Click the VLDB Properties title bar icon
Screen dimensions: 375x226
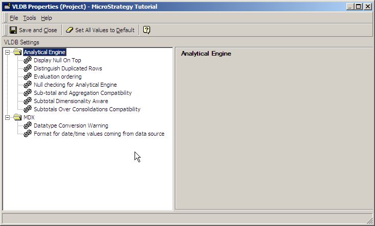coord(6,7)
